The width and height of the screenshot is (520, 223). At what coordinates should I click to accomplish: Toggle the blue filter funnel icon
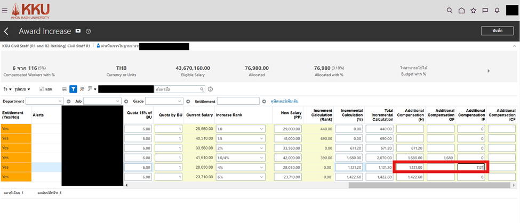point(74,89)
